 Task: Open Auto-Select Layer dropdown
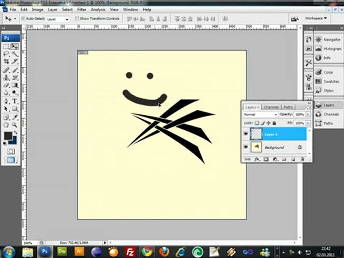click(x=58, y=19)
